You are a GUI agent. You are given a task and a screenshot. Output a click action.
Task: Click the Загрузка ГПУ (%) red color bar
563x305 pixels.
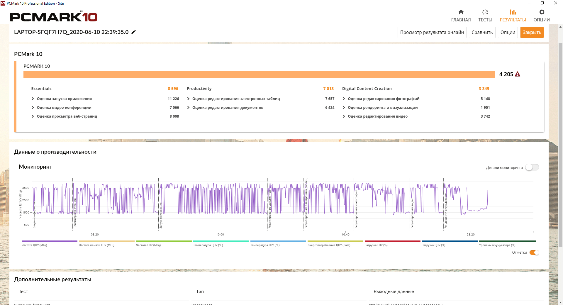(x=392, y=241)
